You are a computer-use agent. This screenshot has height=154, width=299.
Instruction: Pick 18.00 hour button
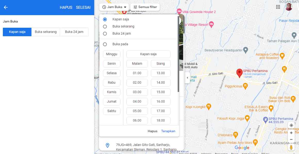click(x=161, y=121)
